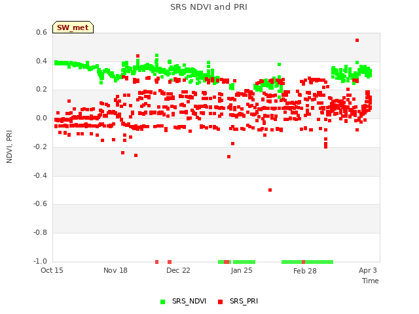Screen dimensions: 419x314
Task: Click the 0.2 y-axis tick label
Action: [41, 90]
